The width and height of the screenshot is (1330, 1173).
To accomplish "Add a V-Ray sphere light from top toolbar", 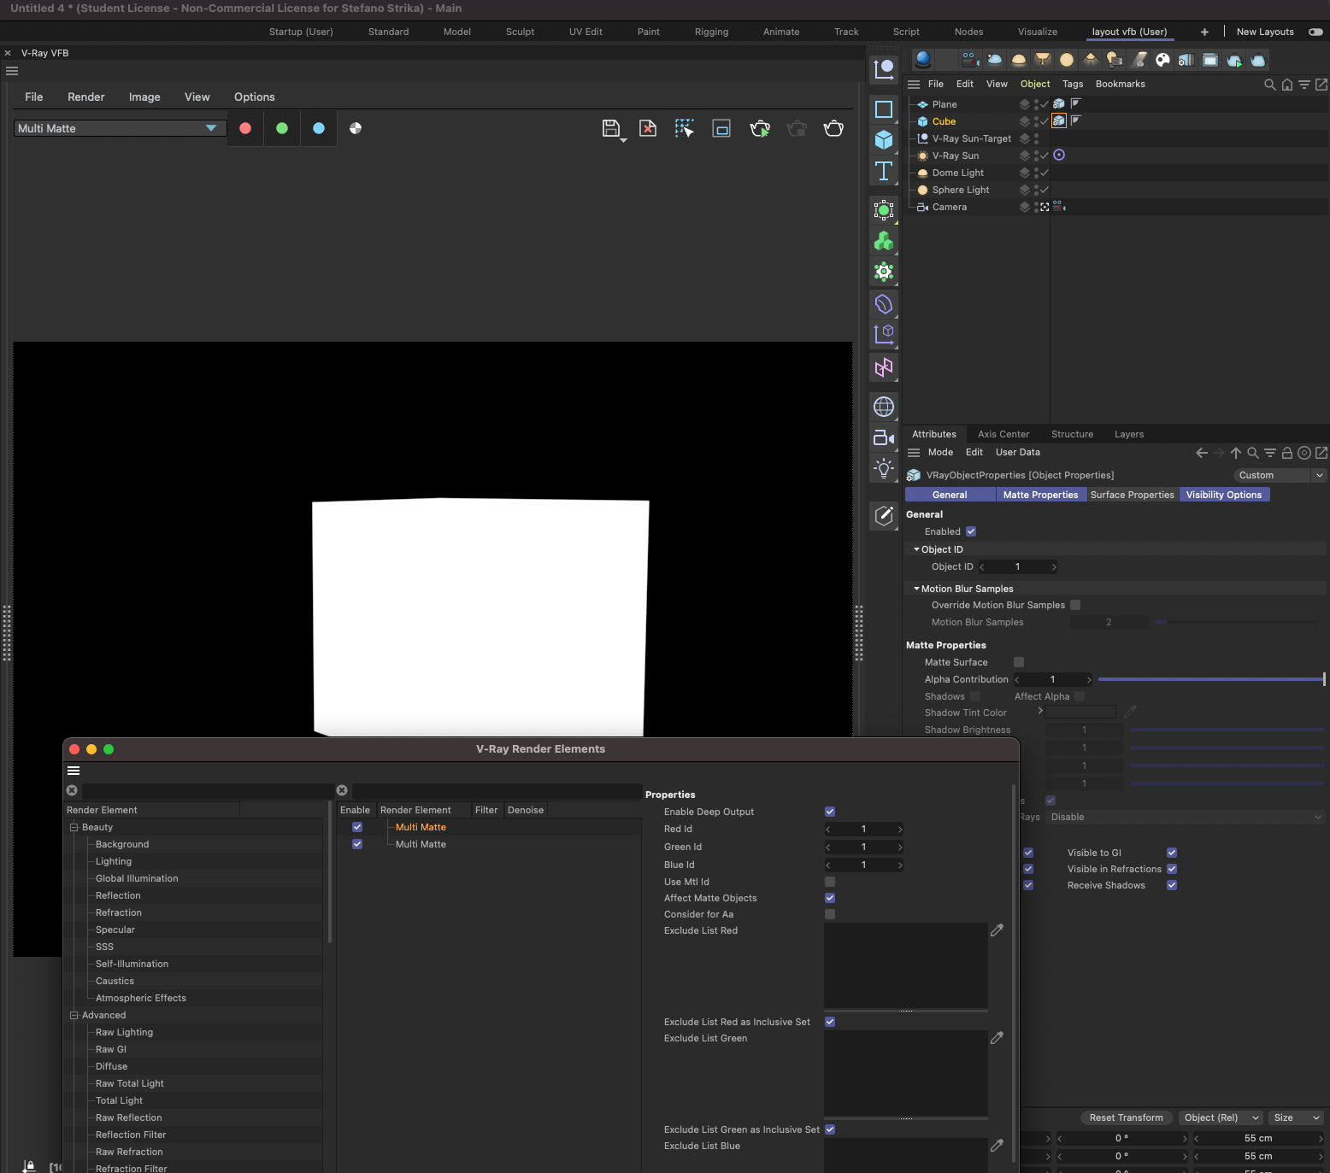I will (x=1067, y=59).
